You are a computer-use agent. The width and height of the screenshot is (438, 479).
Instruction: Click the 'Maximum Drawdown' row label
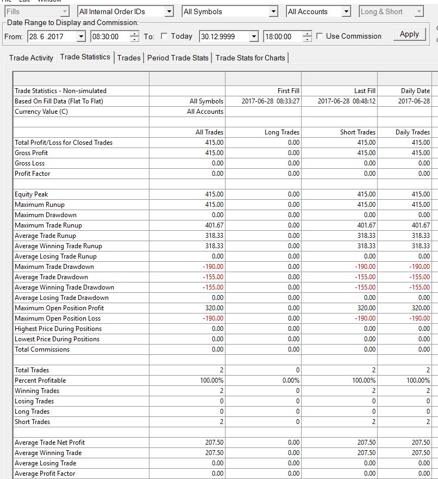tap(46, 215)
